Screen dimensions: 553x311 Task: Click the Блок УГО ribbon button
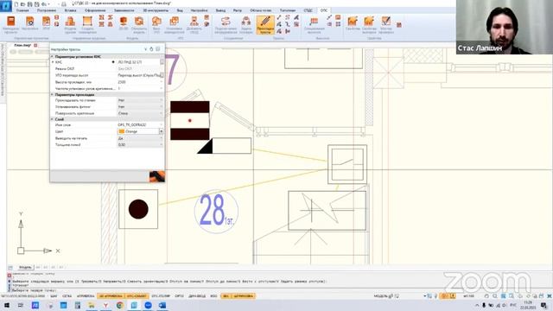(156, 25)
